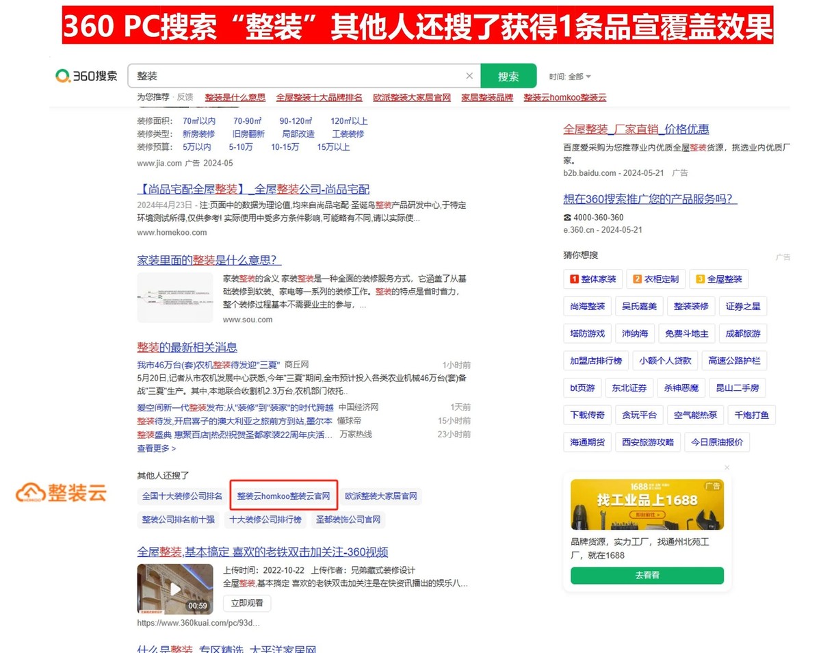Open the news 整装盛典 惠聚百店

(235, 435)
